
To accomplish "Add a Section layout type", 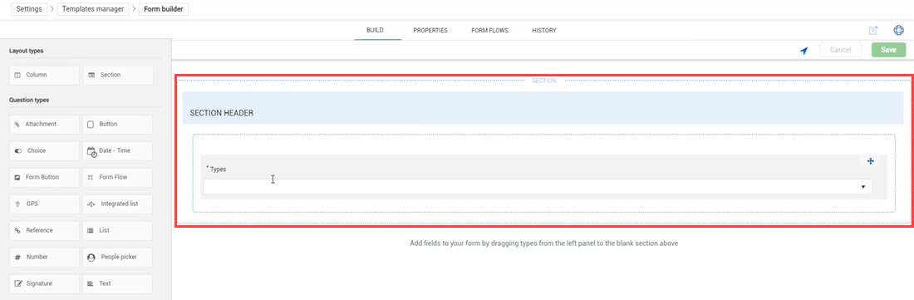I will pos(118,75).
